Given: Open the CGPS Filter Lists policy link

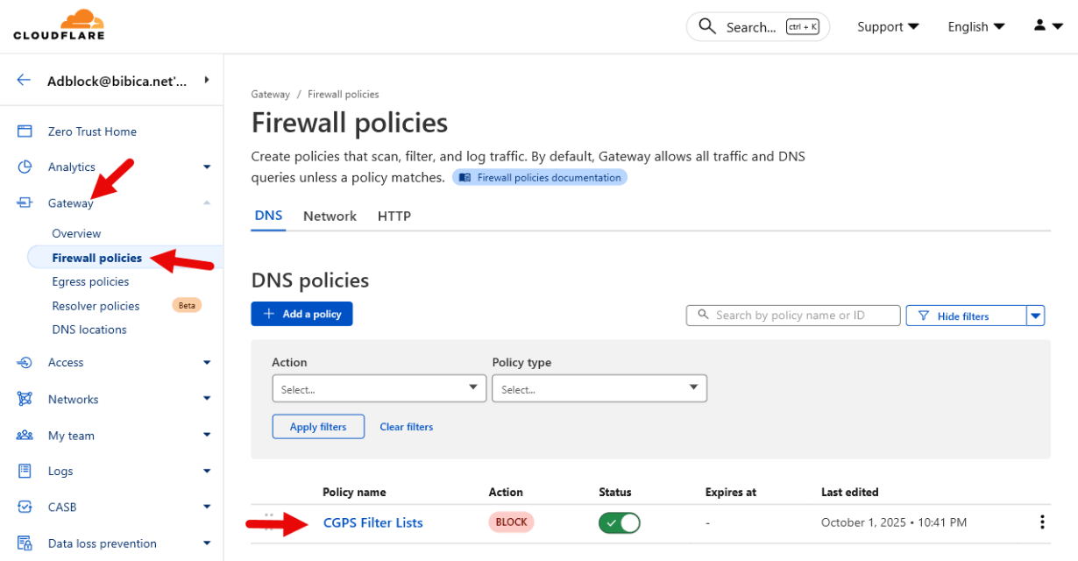Looking at the screenshot, I should click(x=372, y=522).
